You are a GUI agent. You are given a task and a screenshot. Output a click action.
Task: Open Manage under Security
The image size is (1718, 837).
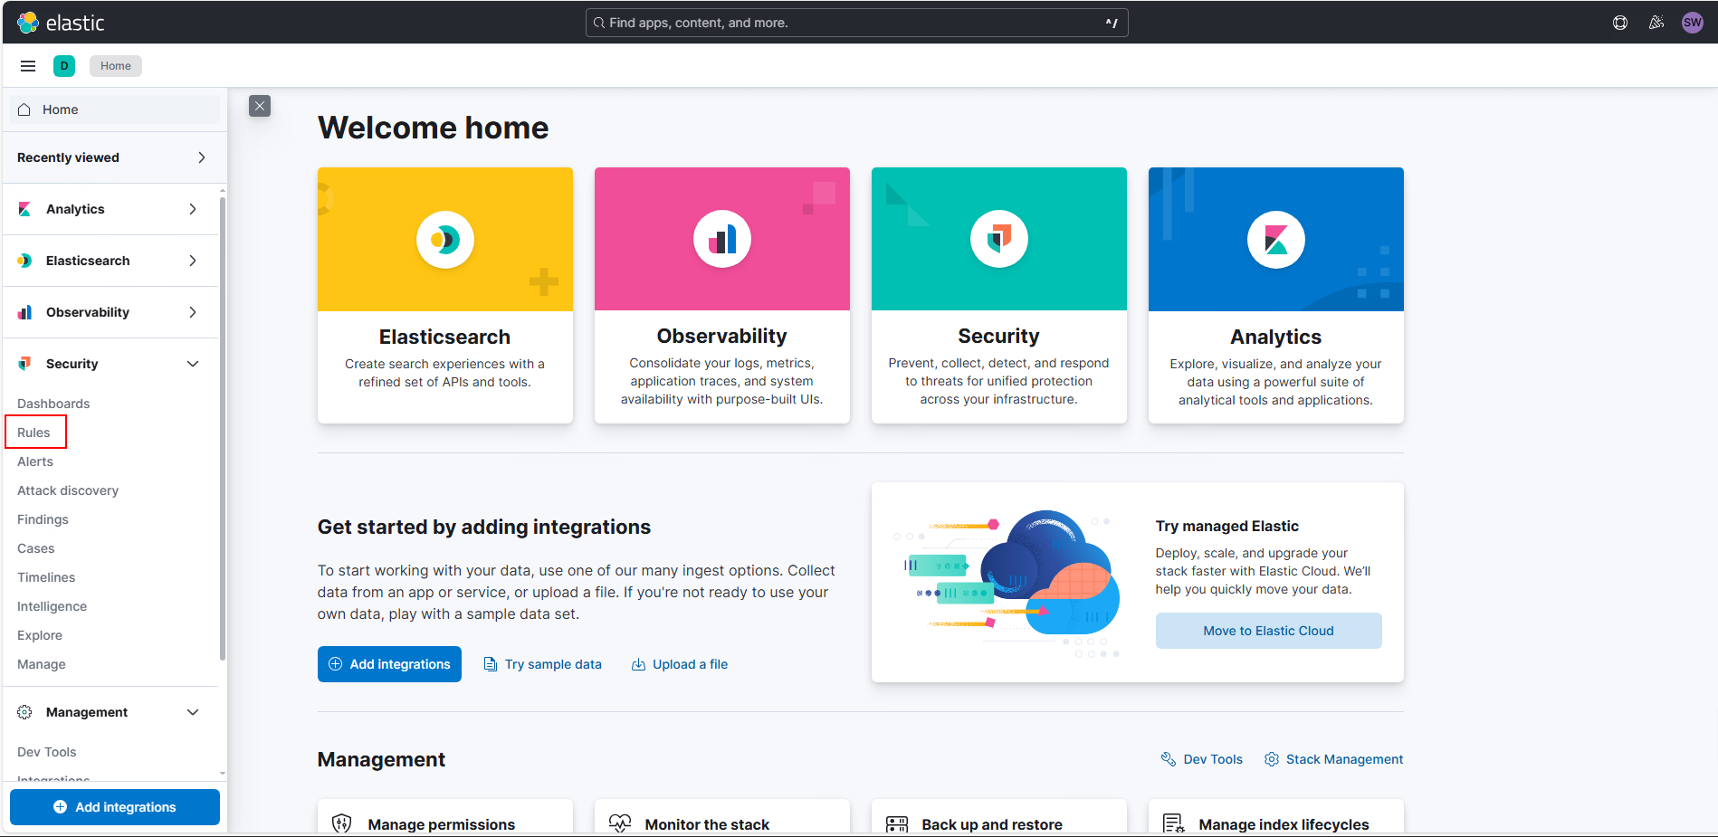tap(42, 664)
